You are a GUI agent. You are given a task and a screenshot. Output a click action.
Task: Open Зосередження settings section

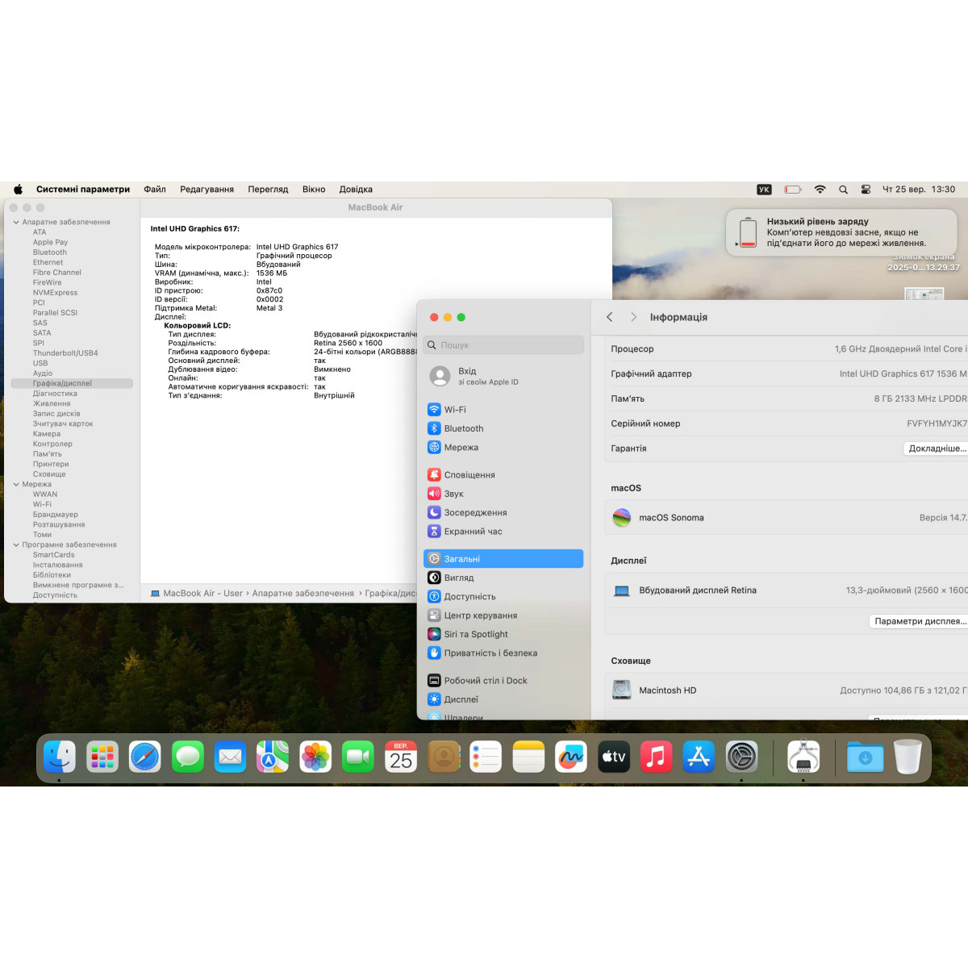click(503, 512)
